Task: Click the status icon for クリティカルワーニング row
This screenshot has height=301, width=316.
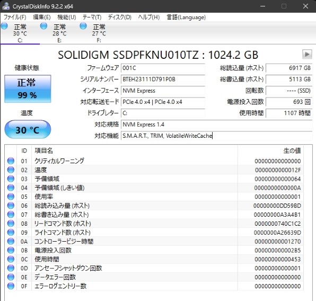Action: click(x=11, y=161)
